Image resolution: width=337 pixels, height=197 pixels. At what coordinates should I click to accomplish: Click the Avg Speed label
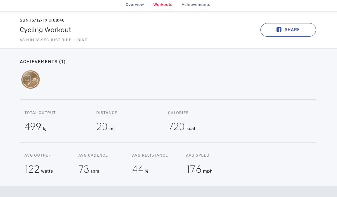pos(198,155)
